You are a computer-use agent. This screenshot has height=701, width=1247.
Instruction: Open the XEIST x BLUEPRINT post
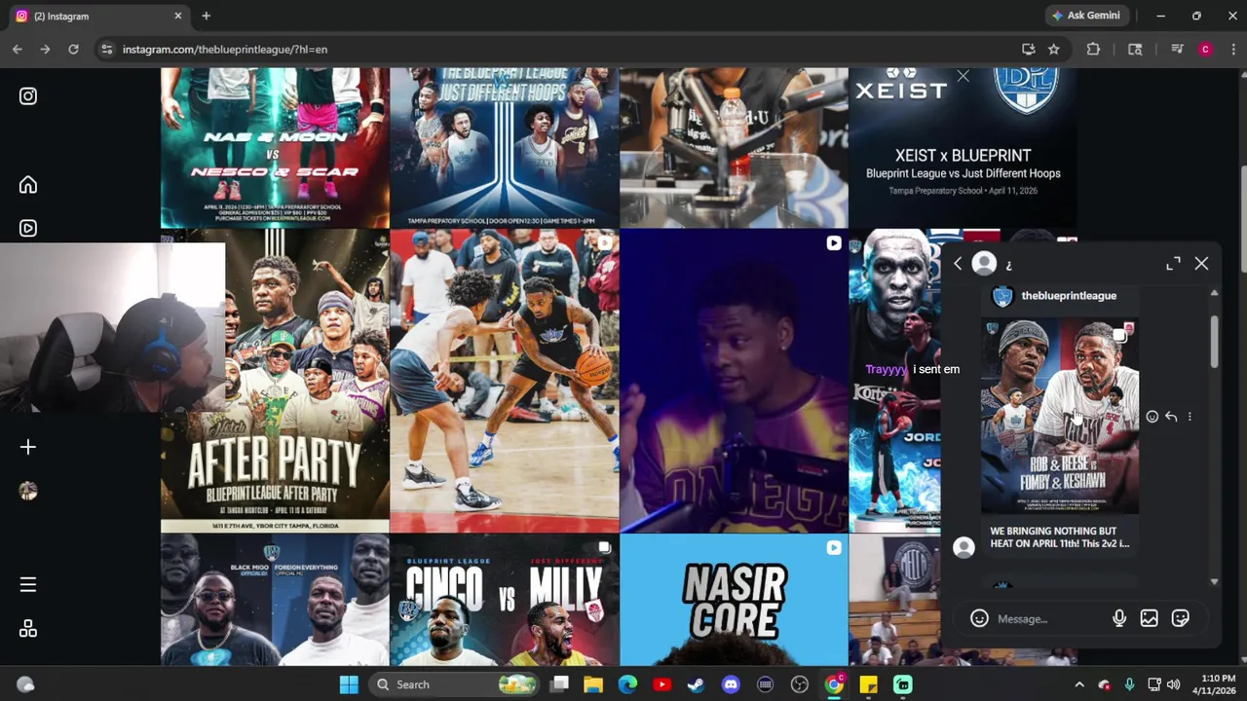coord(963,148)
